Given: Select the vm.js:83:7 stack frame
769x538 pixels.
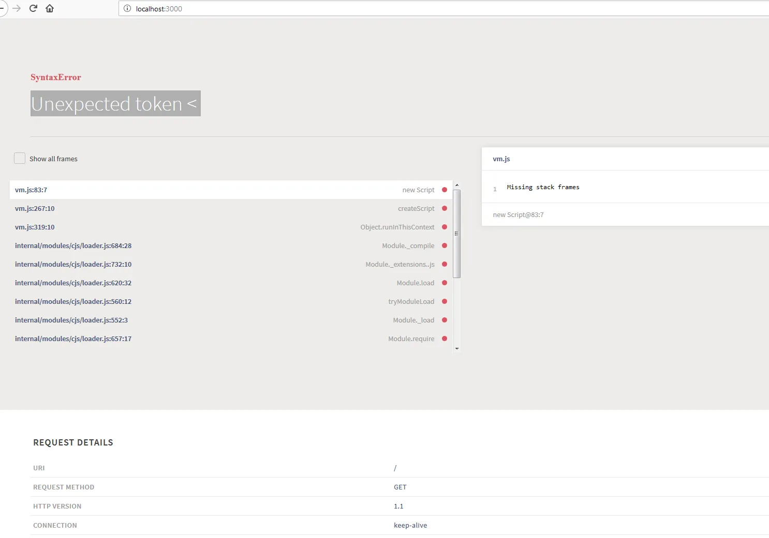Looking at the screenshot, I should tap(231, 190).
